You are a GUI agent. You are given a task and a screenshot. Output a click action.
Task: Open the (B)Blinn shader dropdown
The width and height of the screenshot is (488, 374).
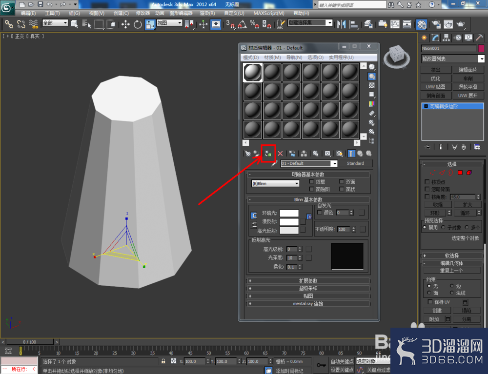coord(275,183)
